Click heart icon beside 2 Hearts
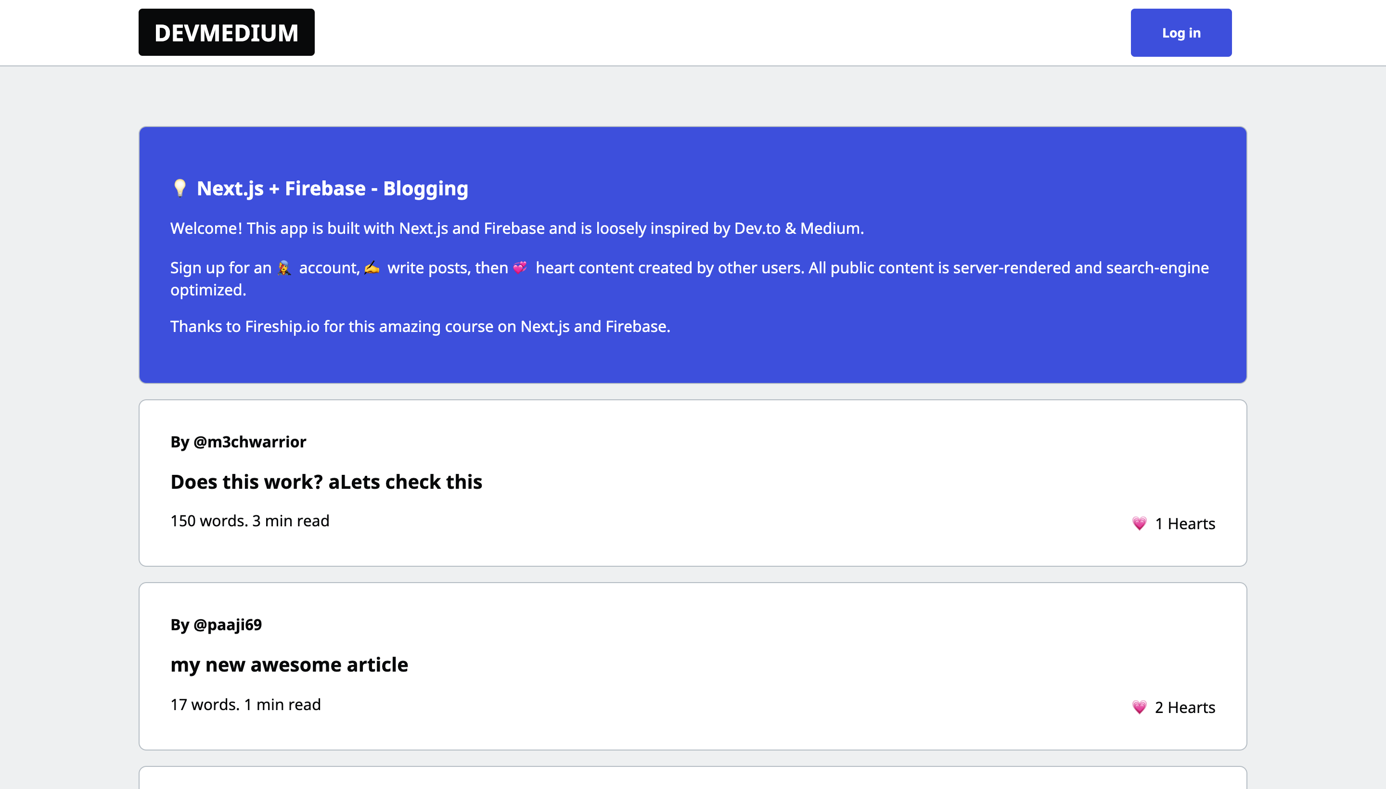 click(1140, 707)
